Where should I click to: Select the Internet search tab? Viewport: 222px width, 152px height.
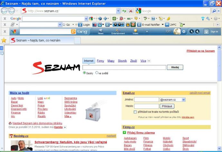[x=88, y=61]
